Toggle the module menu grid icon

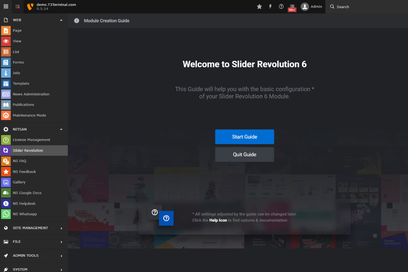[6, 6]
